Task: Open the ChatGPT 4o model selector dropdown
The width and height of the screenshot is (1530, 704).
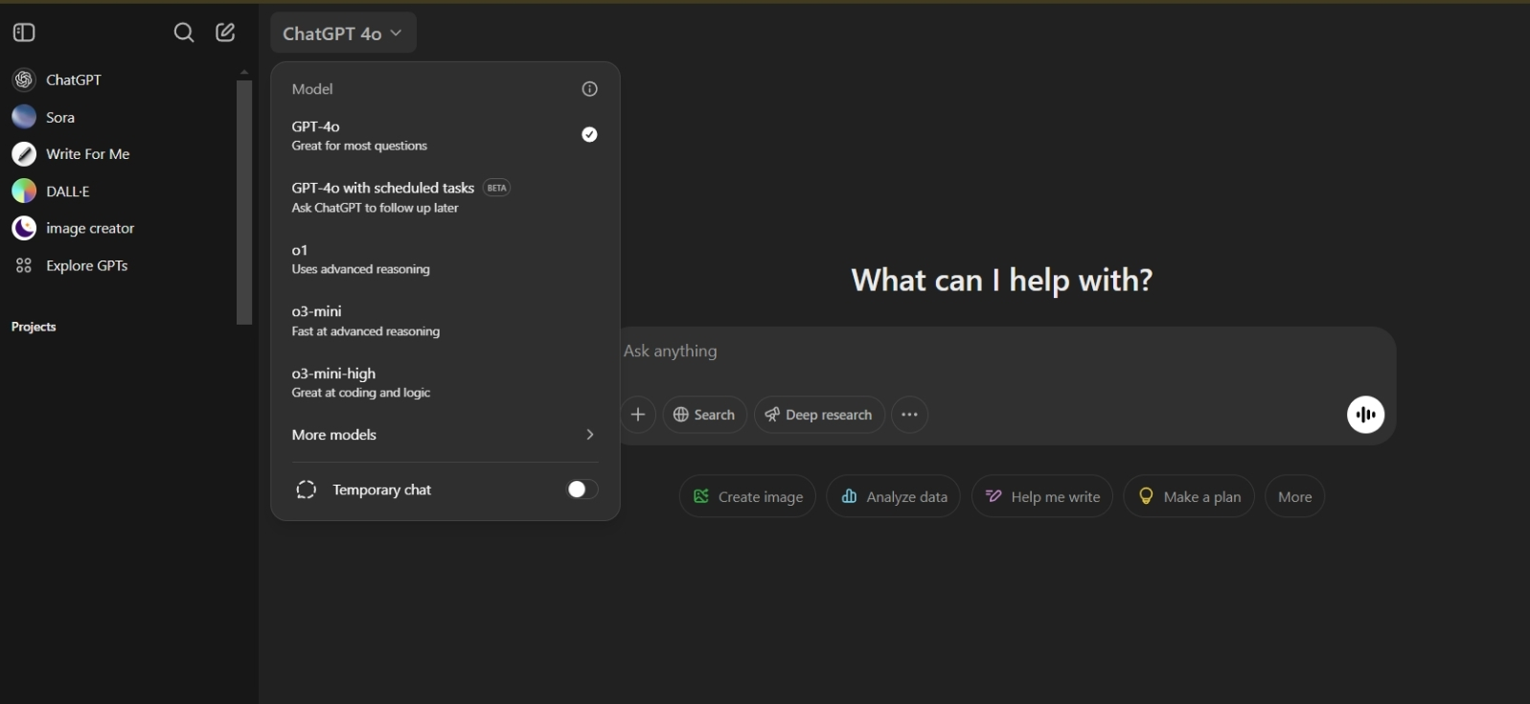Action: coord(343,33)
